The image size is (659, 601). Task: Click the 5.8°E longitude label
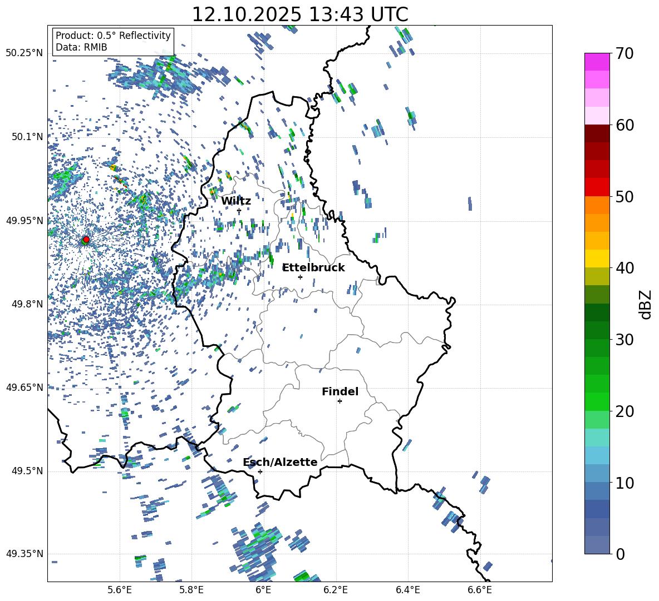click(191, 590)
